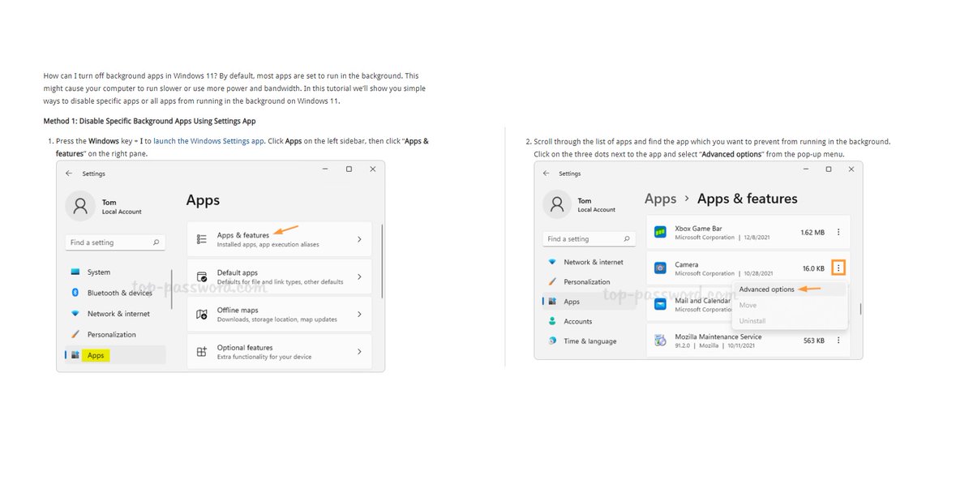The height and width of the screenshot is (480, 973).
Task: Select the Xbox Game Bar app icon
Action: tap(659, 232)
